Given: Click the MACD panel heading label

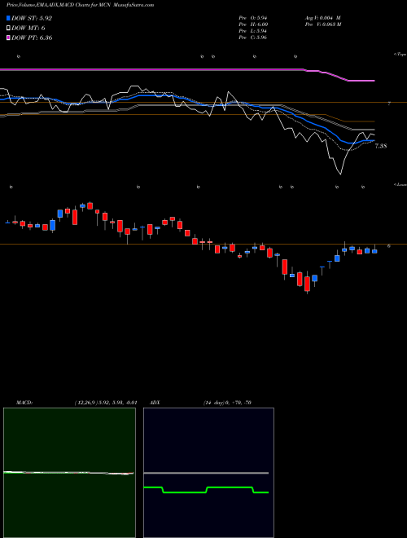Looking at the screenshot, I should (x=24, y=403).
